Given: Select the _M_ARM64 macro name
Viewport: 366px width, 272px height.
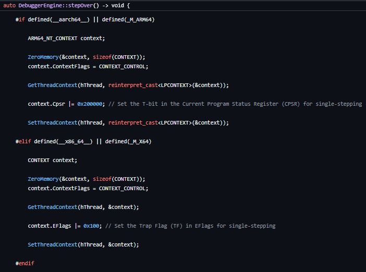Looking at the screenshot, I should (x=139, y=20).
